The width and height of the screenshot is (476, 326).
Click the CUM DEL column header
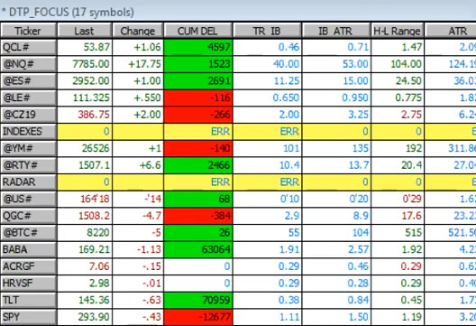tap(197, 31)
